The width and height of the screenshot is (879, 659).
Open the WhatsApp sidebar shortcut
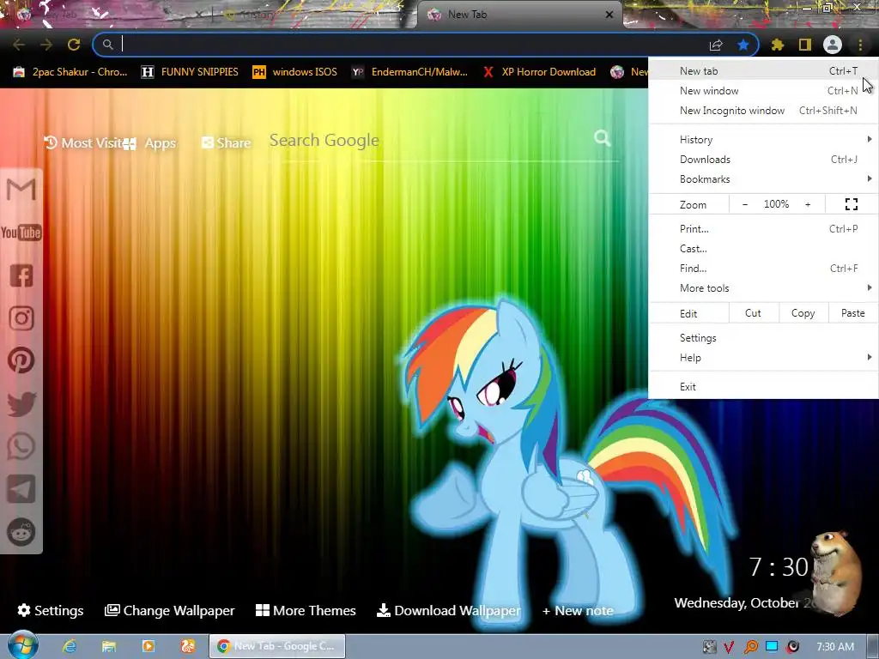coord(21,446)
